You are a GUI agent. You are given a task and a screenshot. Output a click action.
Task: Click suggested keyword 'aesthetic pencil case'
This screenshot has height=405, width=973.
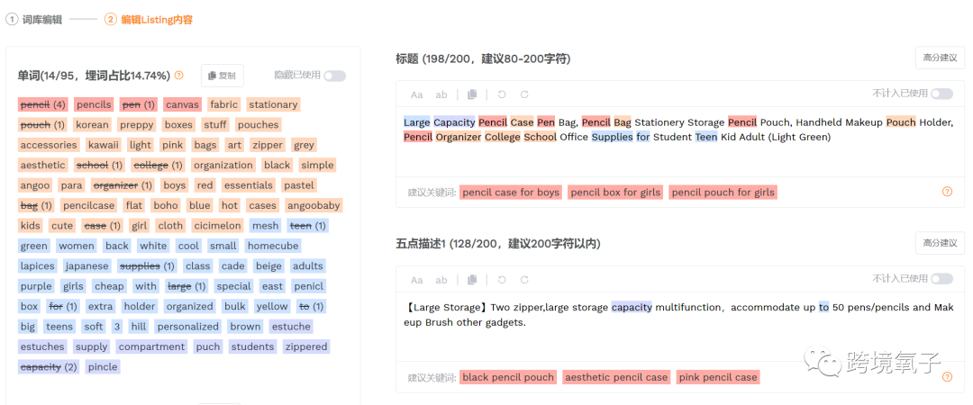[x=616, y=377]
